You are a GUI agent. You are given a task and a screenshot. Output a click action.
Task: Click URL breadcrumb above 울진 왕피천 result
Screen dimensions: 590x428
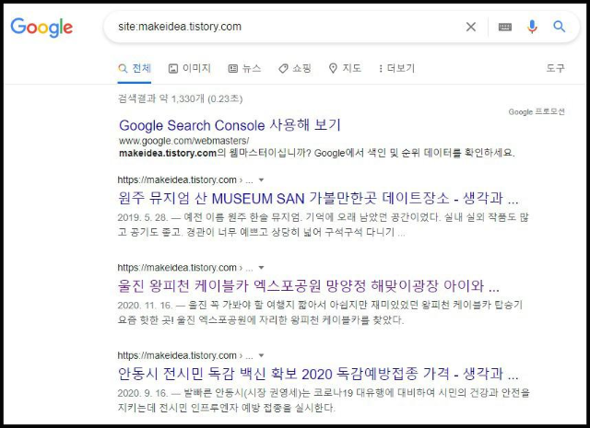[x=185, y=268]
